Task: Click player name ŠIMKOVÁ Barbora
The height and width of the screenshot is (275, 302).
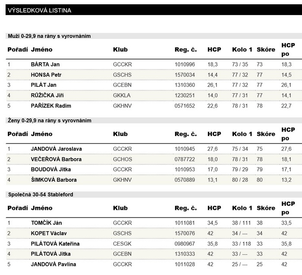Action: pyautogui.click(x=54, y=180)
